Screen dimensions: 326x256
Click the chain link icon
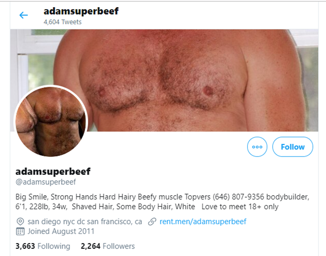click(x=152, y=222)
